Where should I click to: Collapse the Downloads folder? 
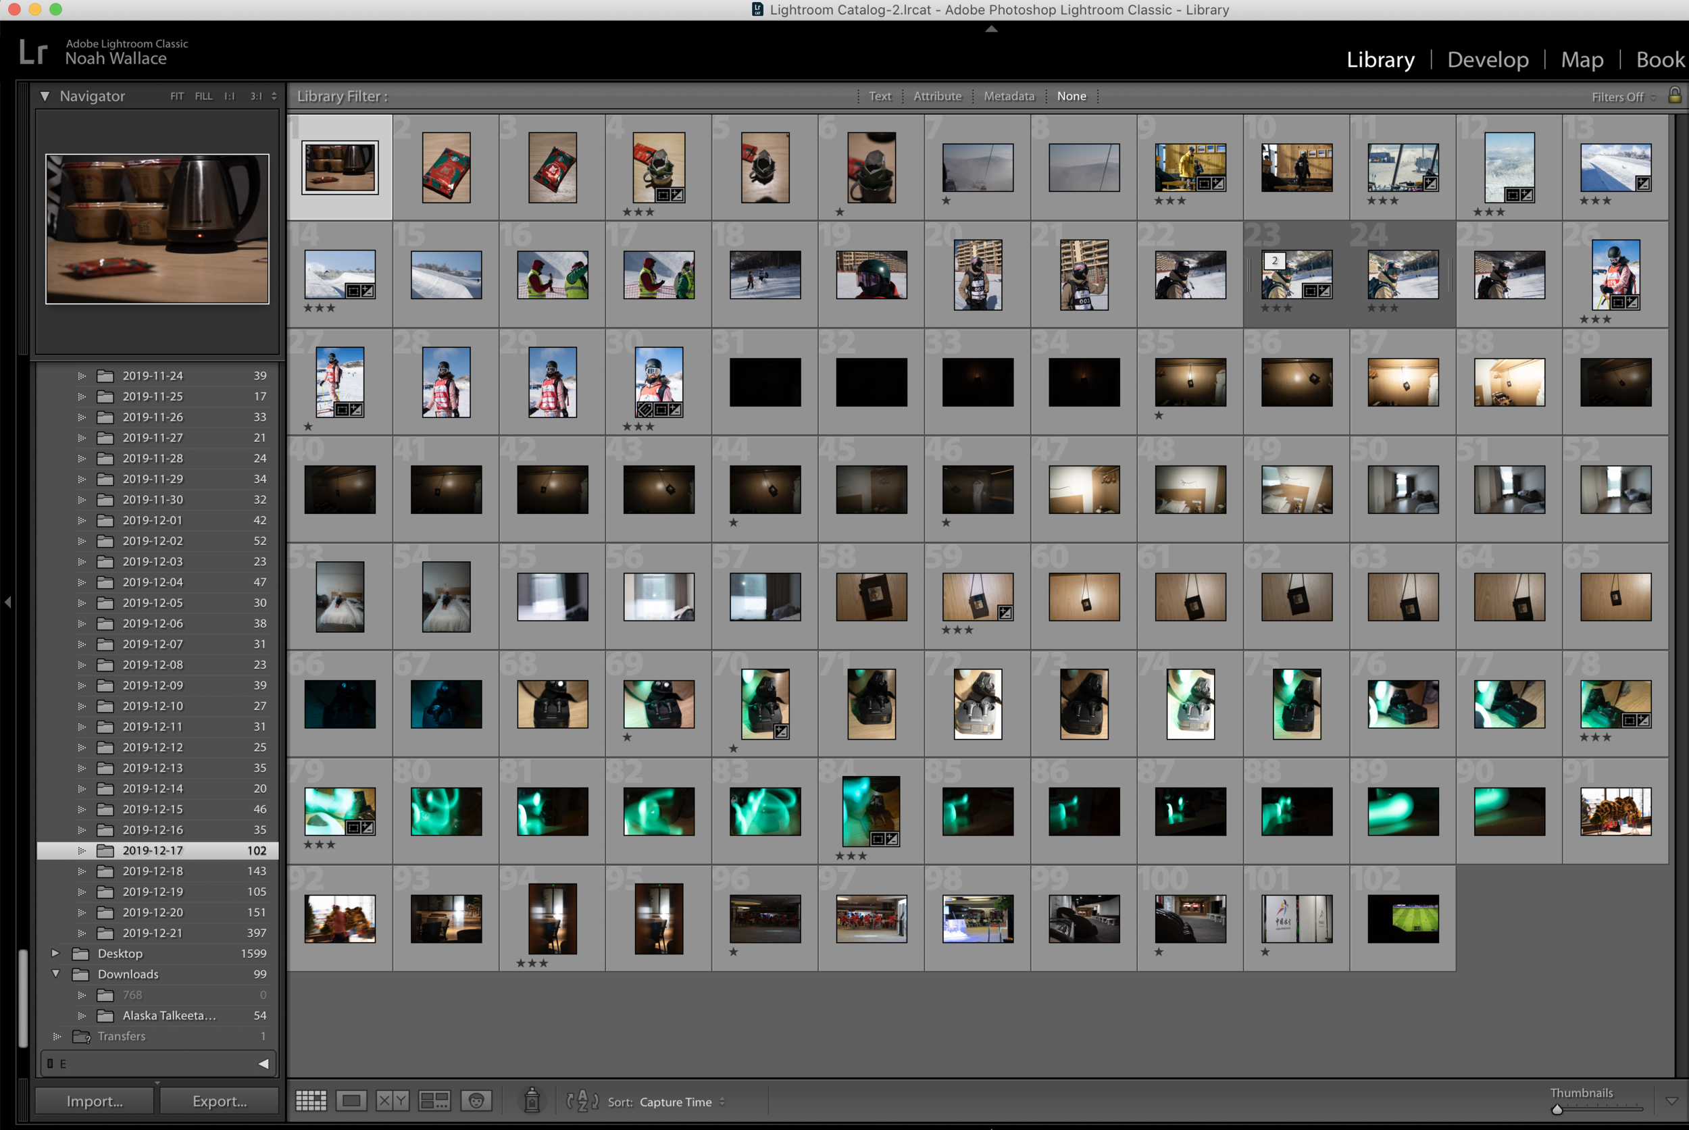(55, 973)
